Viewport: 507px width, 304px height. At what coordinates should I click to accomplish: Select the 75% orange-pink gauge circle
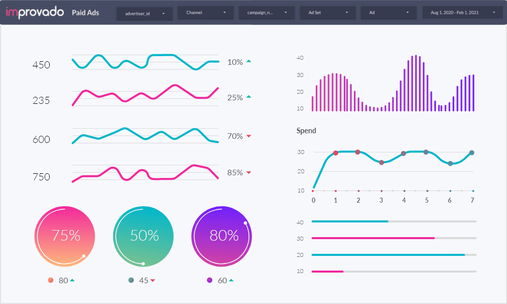tap(64, 236)
